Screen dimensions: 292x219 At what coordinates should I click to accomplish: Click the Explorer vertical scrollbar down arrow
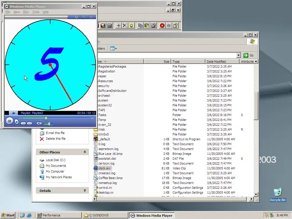pos(256,194)
